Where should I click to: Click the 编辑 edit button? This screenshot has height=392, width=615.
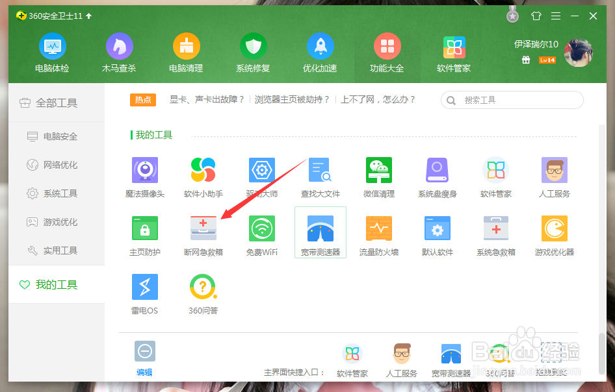[x=145, y=359]
